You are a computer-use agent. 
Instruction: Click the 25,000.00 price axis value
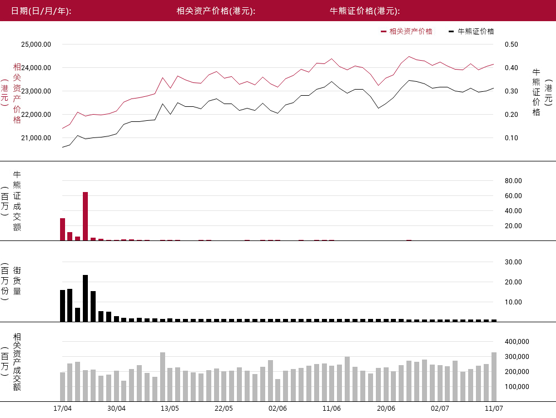(x=36, y=45)
